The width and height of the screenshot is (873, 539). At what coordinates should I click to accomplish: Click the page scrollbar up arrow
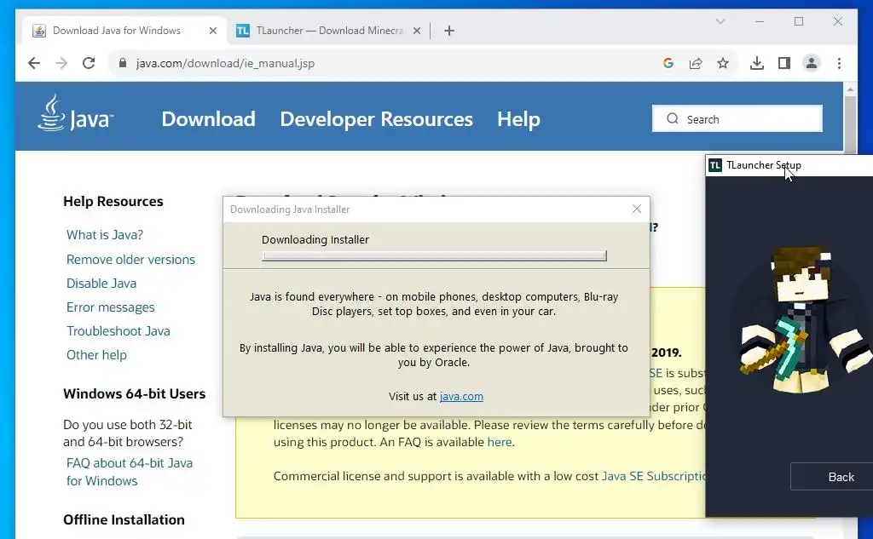(850, 89)
